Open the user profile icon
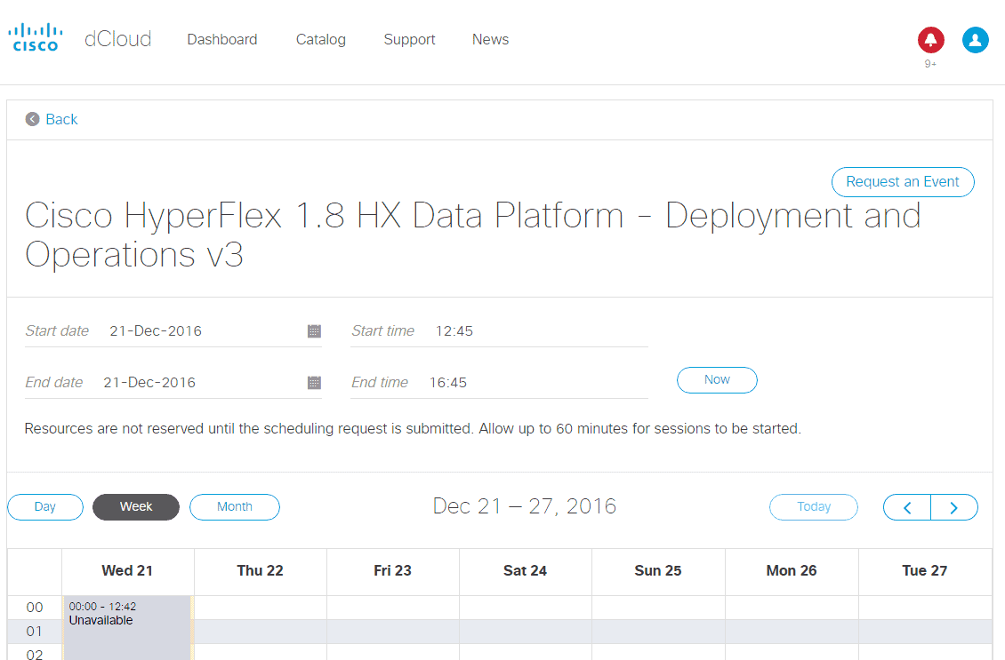The height and width of the screenshot is (660, 1005). (x=975, y=40)
